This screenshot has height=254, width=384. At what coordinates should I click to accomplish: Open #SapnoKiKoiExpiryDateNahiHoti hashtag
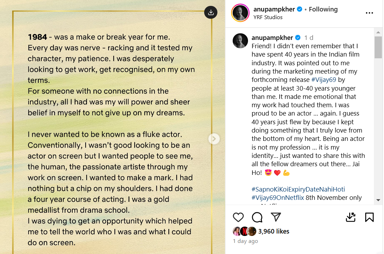coord(298,189)
